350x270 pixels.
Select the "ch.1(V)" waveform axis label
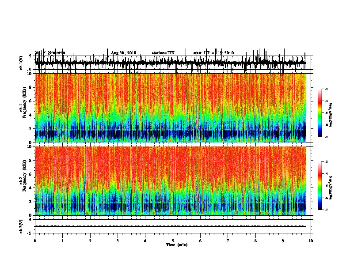click(x=21, y=63)
